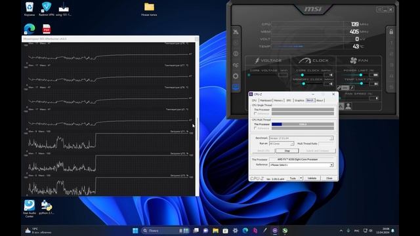Open the Microsoft Edge desktop shortcut
The image size is (420, 236).
(x=30, y=29)
